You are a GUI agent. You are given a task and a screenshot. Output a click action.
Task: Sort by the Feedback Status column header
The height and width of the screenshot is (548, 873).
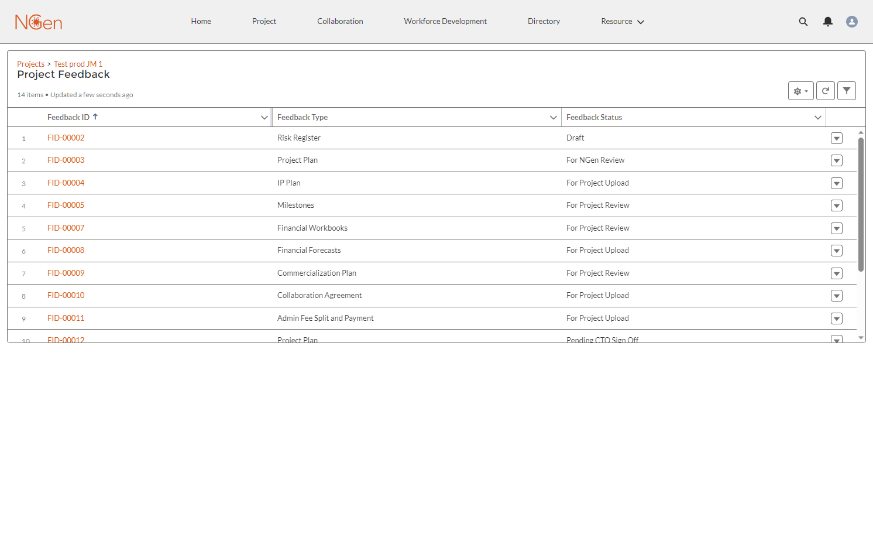pyautogui.click(x=594, y=117)
